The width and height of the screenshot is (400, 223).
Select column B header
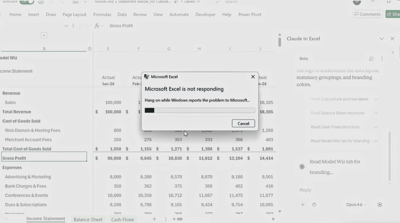pyautogui.click(x=44, y=49)
